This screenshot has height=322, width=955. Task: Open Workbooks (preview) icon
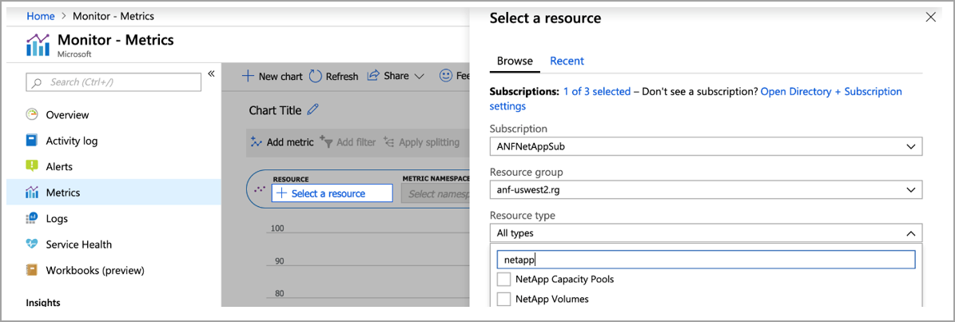tap(32, 270)
